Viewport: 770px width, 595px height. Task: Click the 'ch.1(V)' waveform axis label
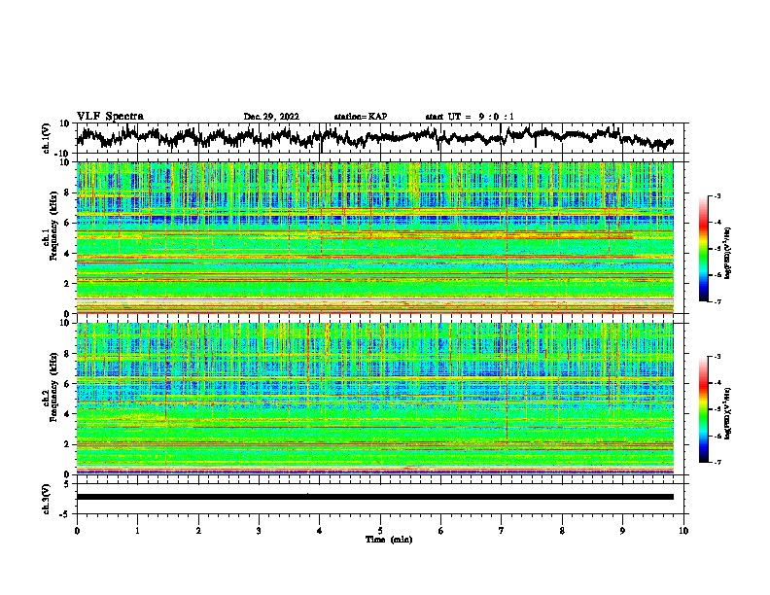point(48,138)
